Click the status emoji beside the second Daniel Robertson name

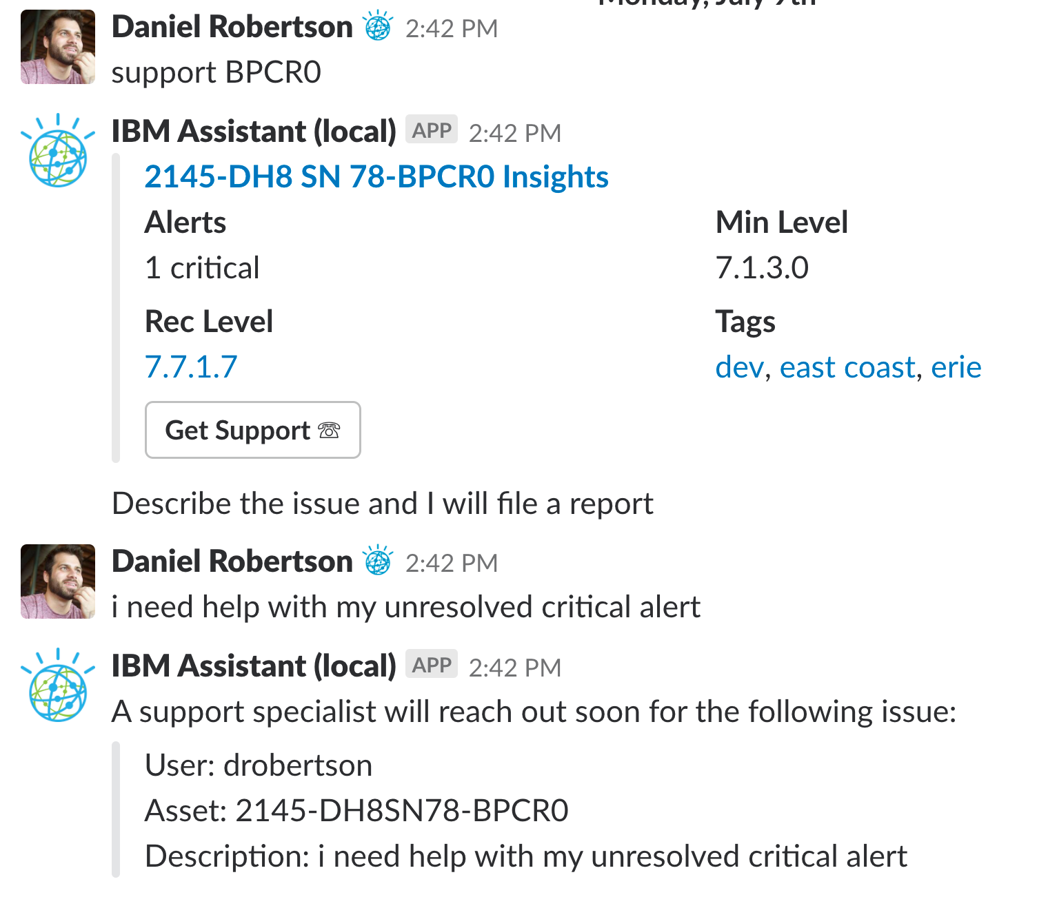[x=378, y=561]
